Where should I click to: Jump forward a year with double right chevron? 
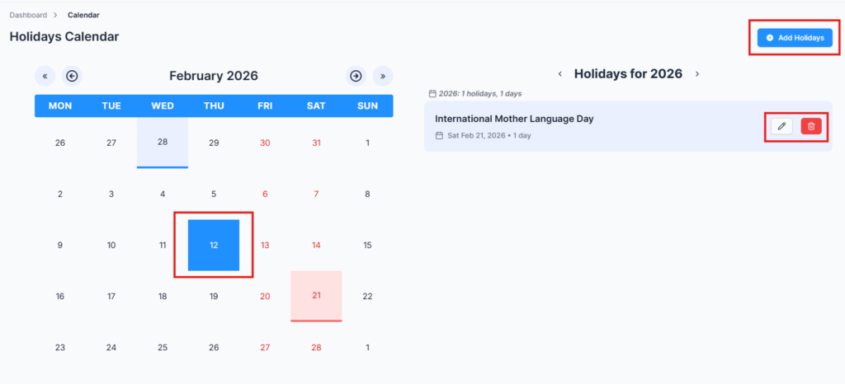[x=382, y=76]
